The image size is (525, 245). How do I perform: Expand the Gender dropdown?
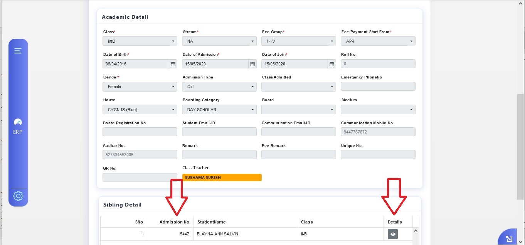click(140, 87)
